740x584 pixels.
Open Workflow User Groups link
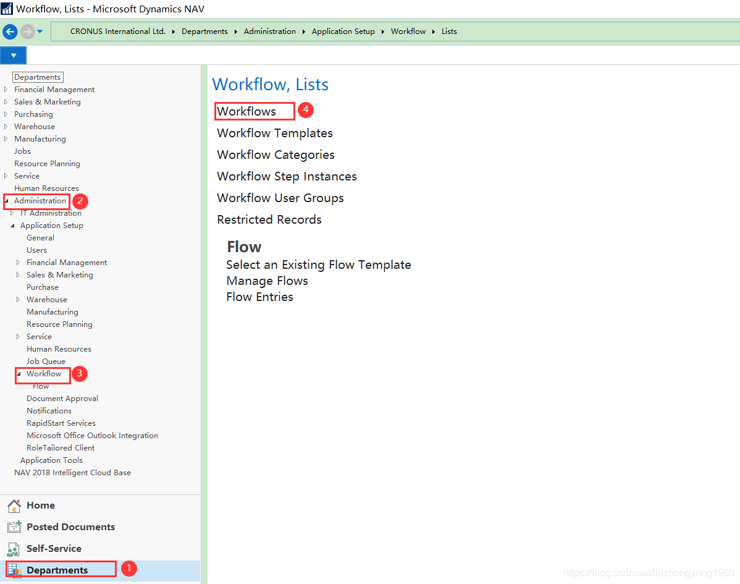280,198
